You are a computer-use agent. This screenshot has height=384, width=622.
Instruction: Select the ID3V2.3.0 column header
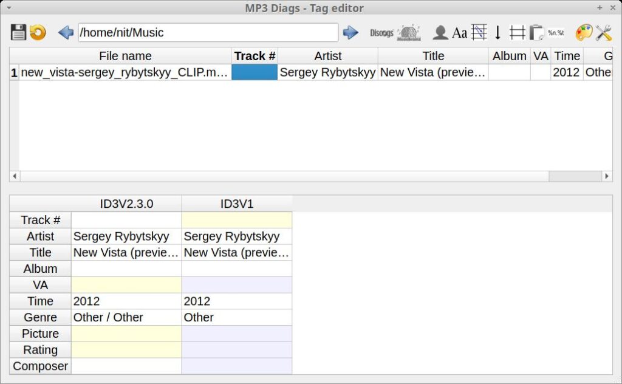(x=126, y=204)
